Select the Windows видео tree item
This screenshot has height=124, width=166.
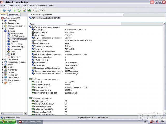(17, 34)
